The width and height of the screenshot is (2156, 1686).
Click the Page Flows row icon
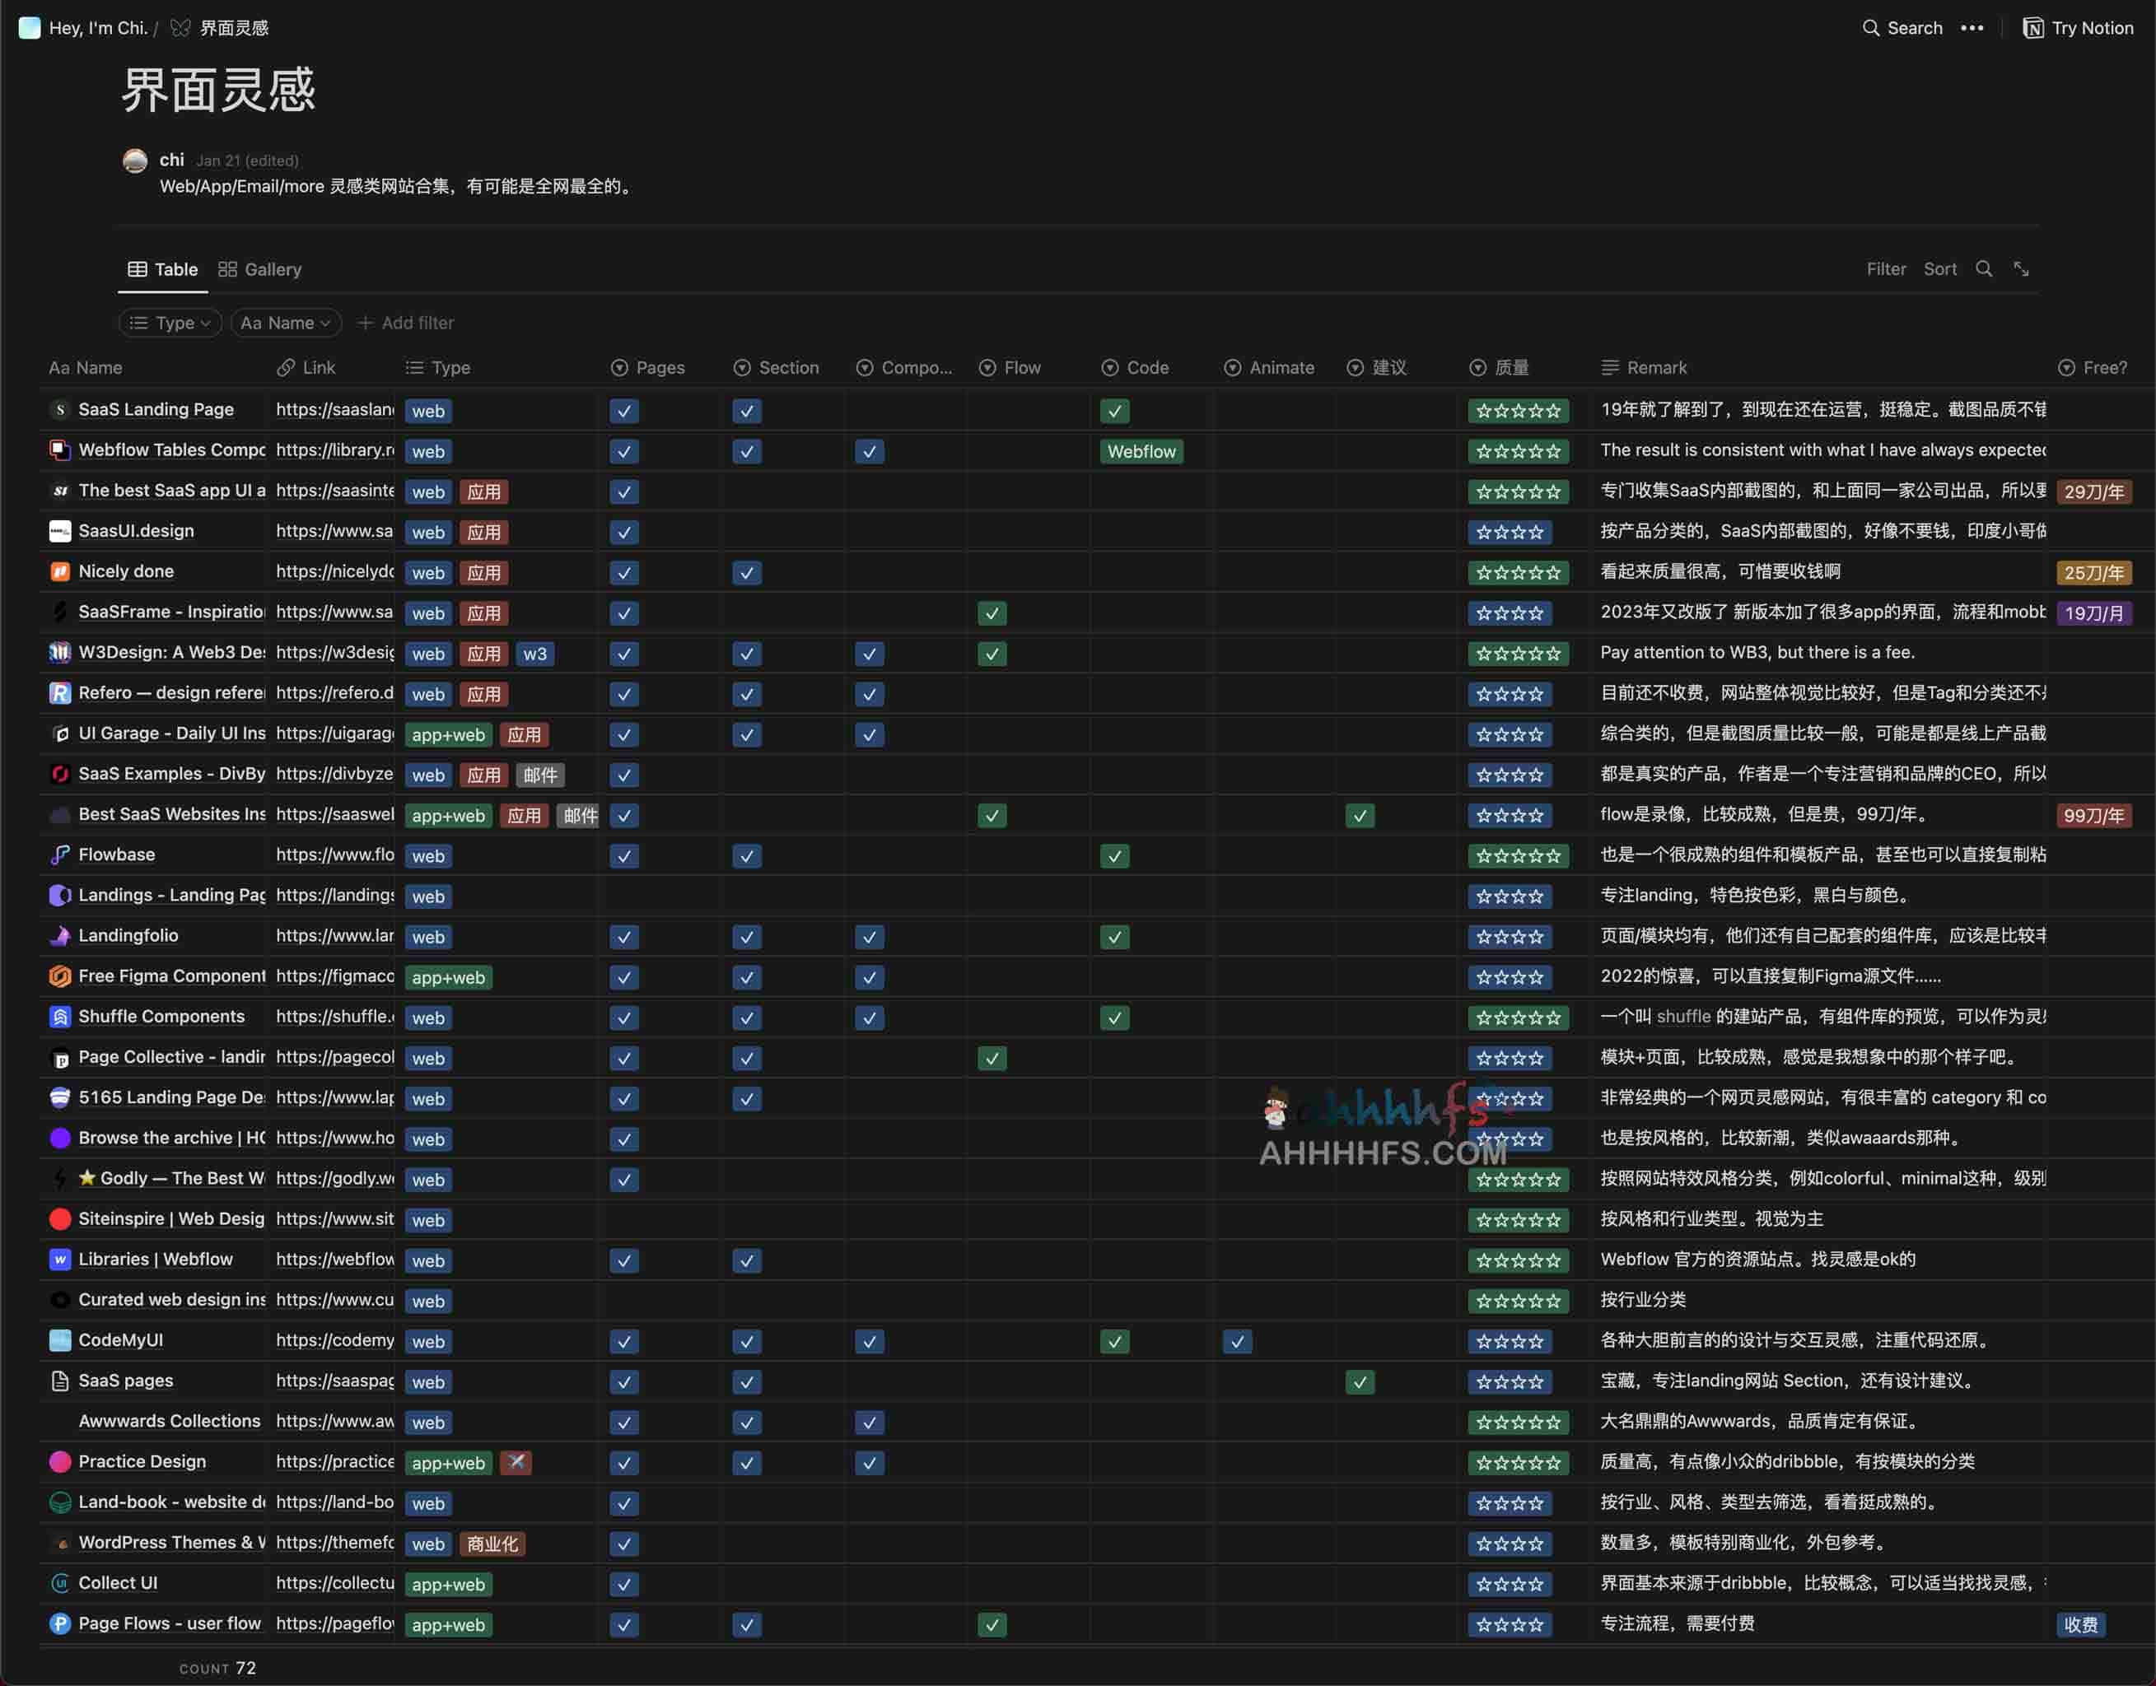(60, 1623)
